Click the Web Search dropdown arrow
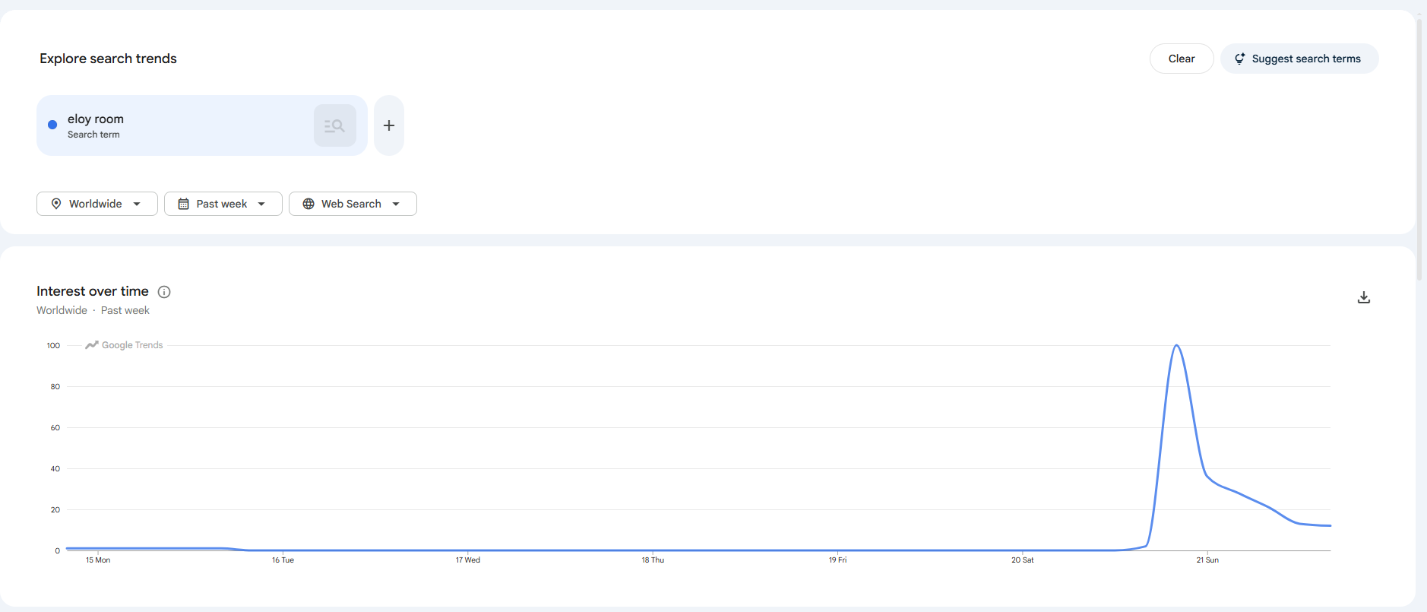The width and height of the screenshot is (1427, 612). 396,204
